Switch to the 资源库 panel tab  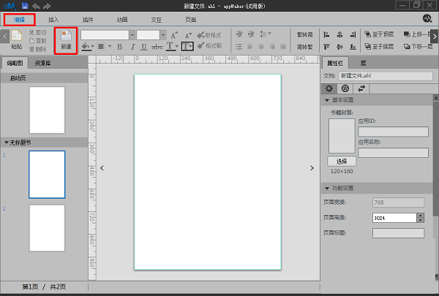43,64
